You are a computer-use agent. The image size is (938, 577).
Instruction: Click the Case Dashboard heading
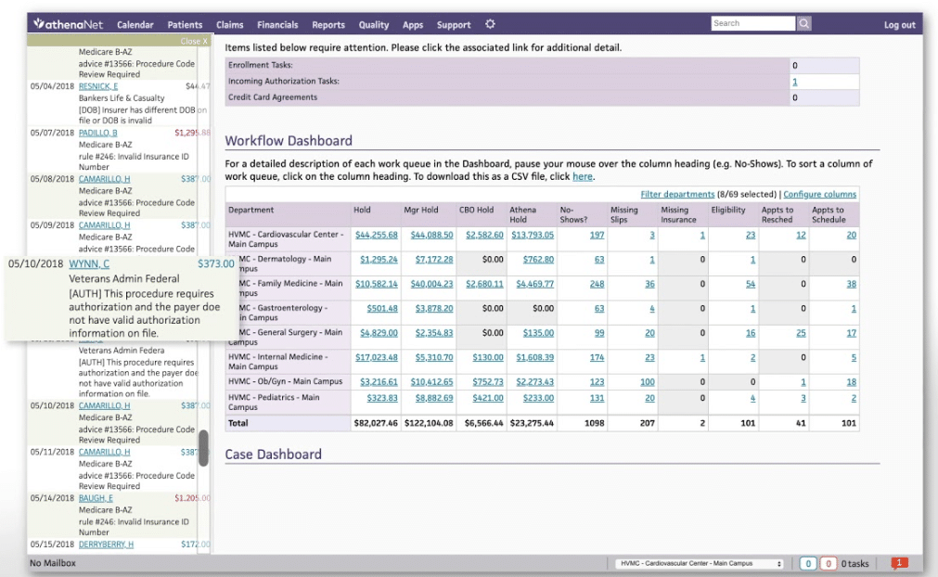[274, 455]
